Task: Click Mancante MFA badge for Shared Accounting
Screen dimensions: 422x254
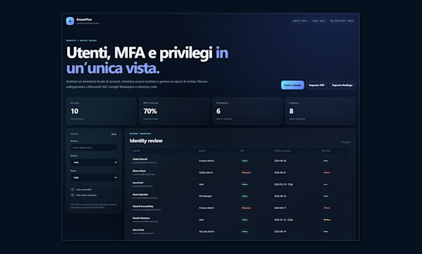Action: tap(246, 208)
